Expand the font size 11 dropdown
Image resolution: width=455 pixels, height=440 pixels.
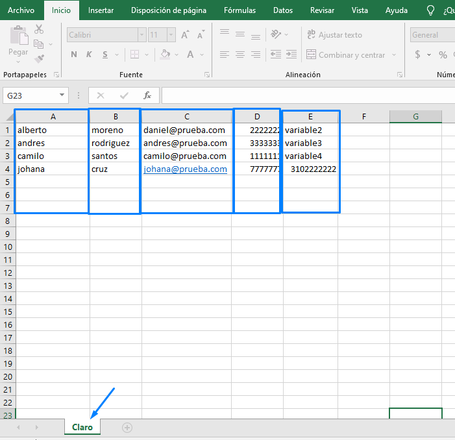pyautogui.click(x=171, y=35)
